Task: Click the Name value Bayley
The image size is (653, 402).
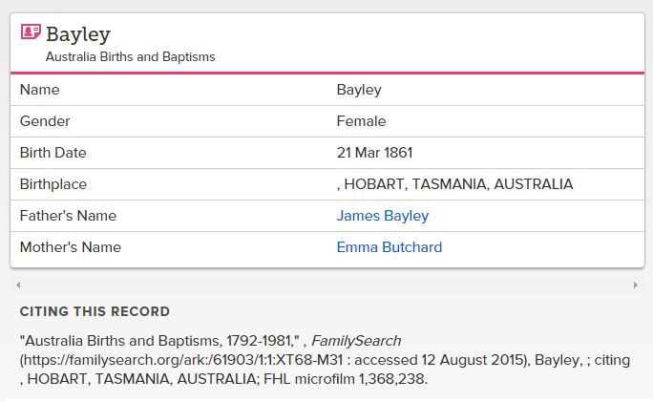Action: coord(359,90)
